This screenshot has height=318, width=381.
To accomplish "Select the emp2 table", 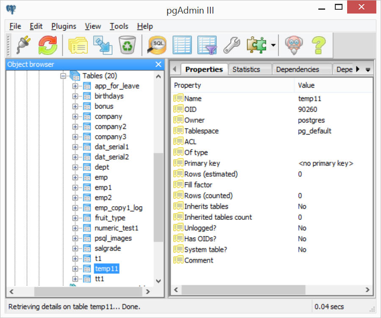I will 103,198.
